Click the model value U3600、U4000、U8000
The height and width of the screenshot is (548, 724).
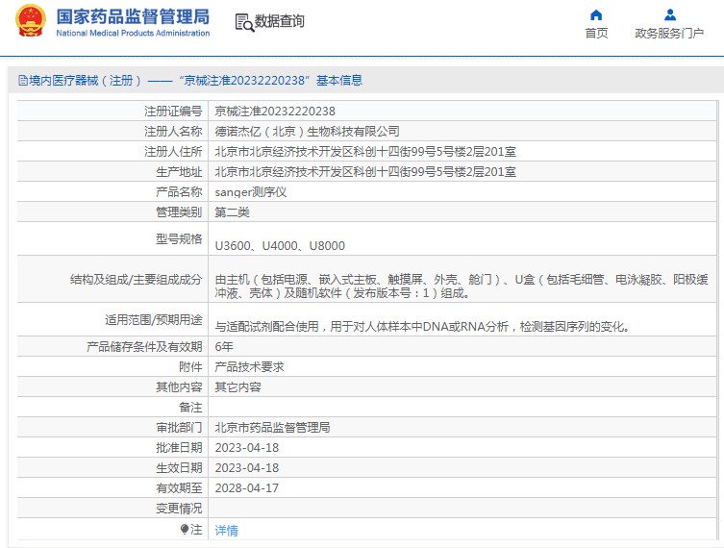coord(280,245)
